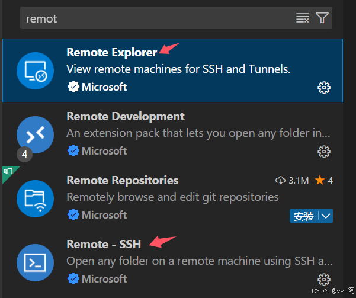The height and width of the screenshot is (298, 356).
Task: Select the Remote - SSH title
Action: [104, 245]
